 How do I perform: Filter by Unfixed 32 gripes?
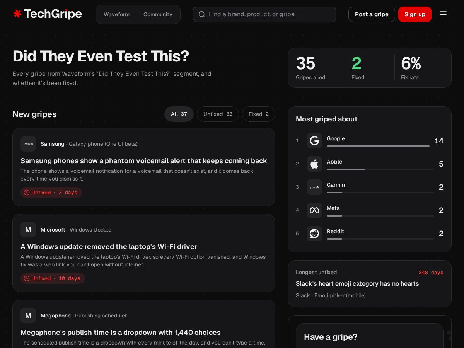[x=218, y=114]
